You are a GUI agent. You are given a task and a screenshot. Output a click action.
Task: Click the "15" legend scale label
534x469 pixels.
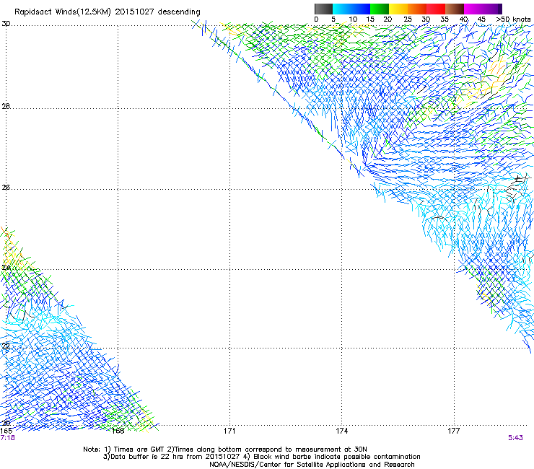click(370, 19)
